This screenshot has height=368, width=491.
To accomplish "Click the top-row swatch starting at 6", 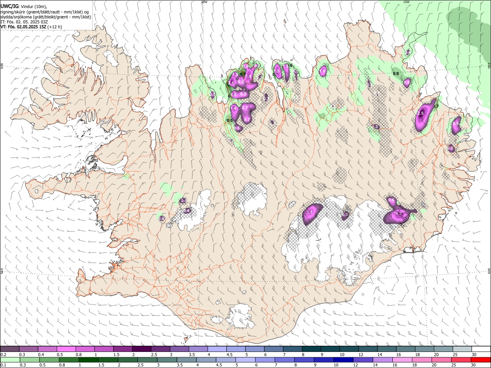I will coord(274,349).
